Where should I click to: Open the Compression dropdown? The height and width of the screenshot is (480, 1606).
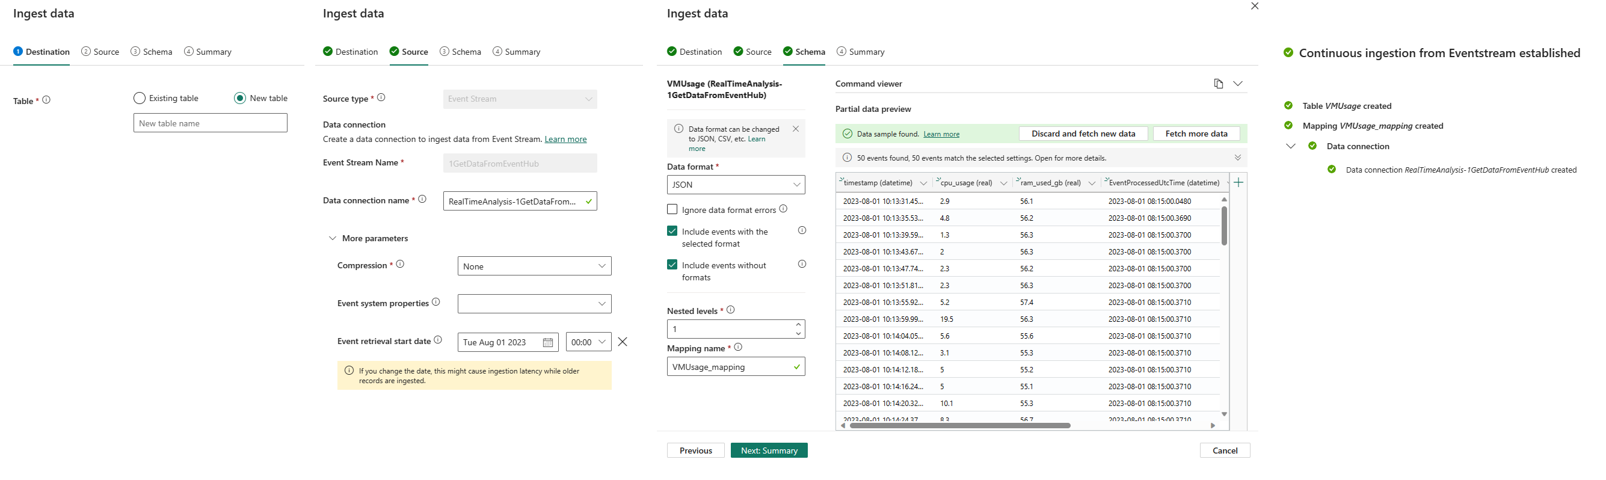pyautogui.click(x=534, y=266)
